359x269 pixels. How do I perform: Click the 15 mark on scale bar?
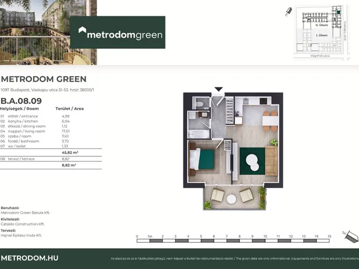329,236
